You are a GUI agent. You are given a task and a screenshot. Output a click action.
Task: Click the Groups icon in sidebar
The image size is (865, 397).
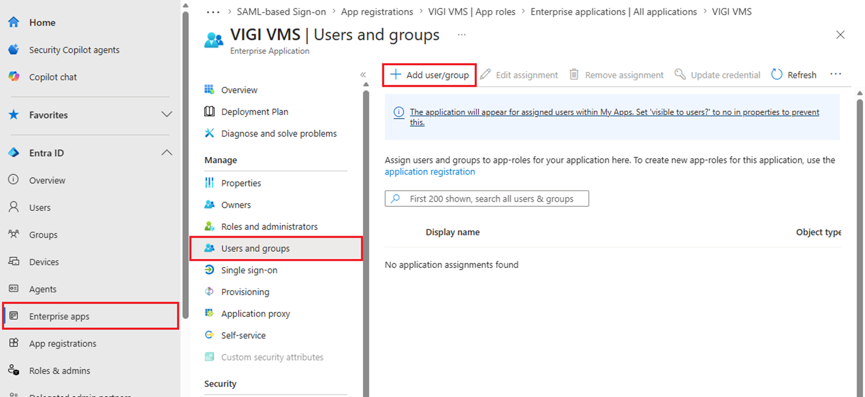[14, 234]
